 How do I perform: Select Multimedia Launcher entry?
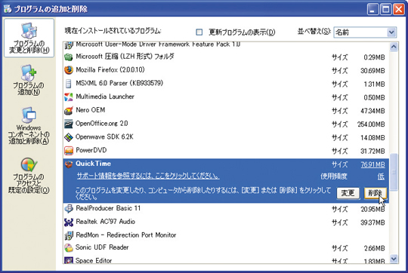coord(226,97)
